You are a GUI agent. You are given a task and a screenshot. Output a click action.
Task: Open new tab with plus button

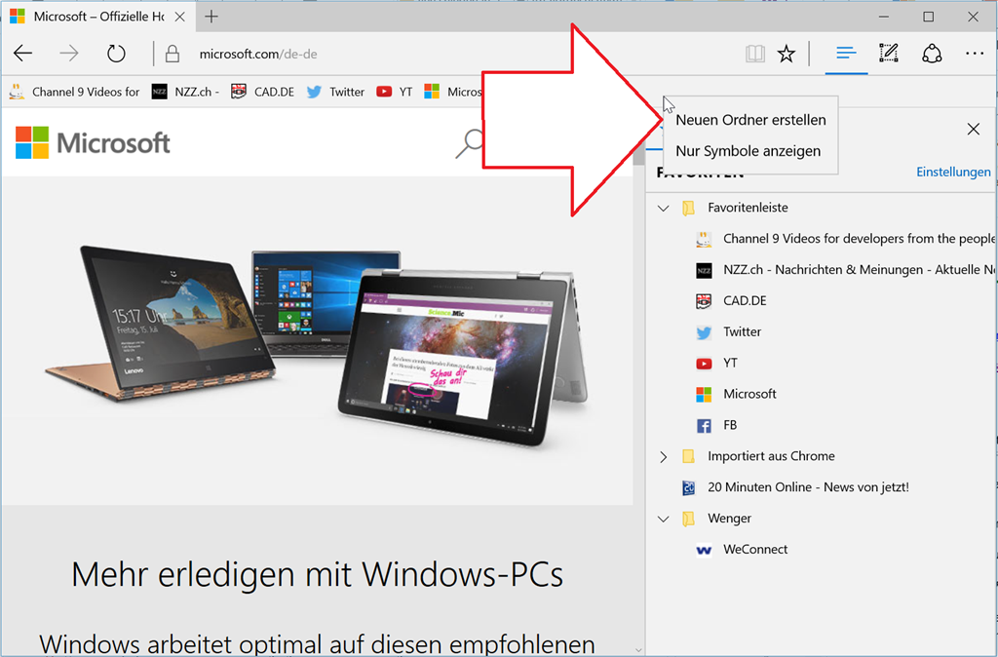[x=211, y=17]
